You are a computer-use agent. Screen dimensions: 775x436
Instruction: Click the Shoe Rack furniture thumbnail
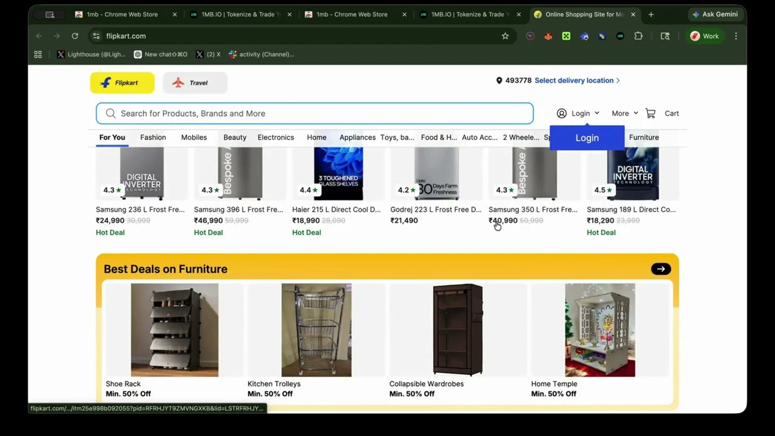tap(174, 330)
